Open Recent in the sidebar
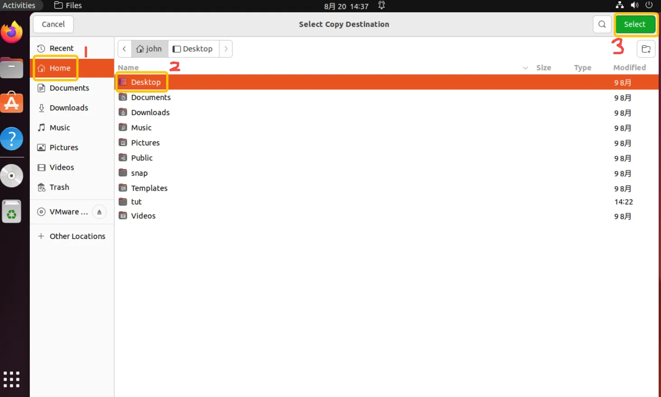 point(72,48)
